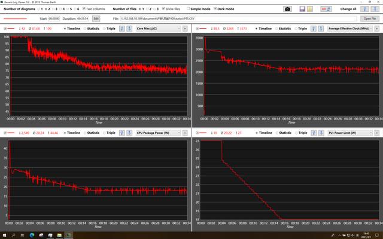Image resolution: width=383 pixels, height=239 pixels.
Task: Click the taskbar clock showing 19:45
Action: click(366, 235)
